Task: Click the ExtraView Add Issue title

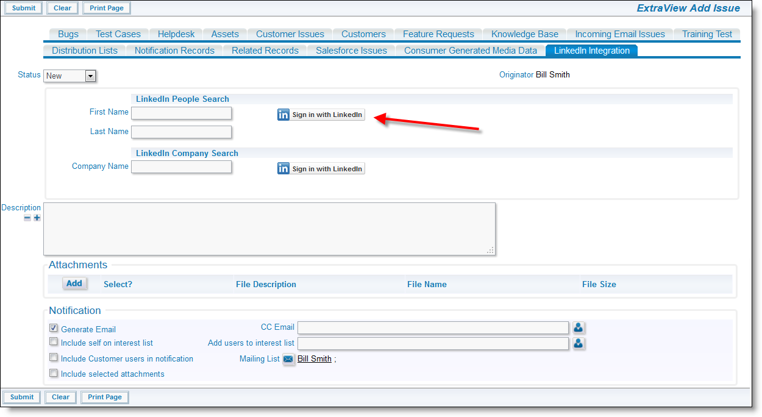Action: click(688, 8)
